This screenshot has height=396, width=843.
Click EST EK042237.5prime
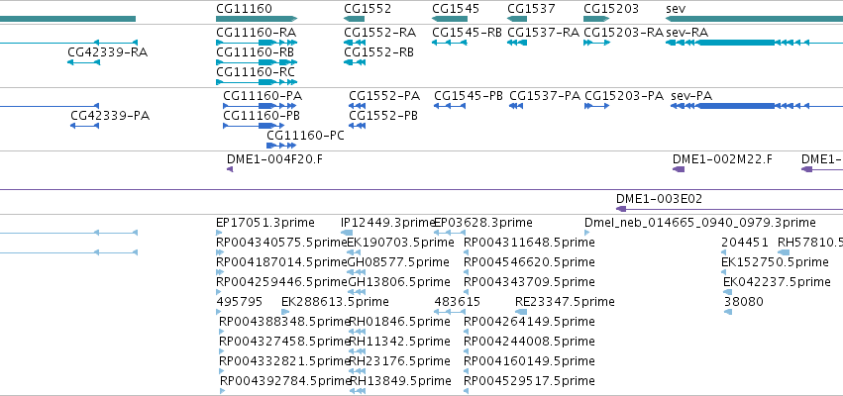pyautogui.click(x=728, y=292)
